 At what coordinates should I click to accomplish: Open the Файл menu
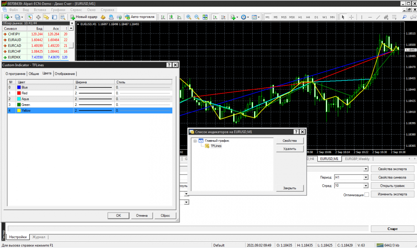pos(13,10)
